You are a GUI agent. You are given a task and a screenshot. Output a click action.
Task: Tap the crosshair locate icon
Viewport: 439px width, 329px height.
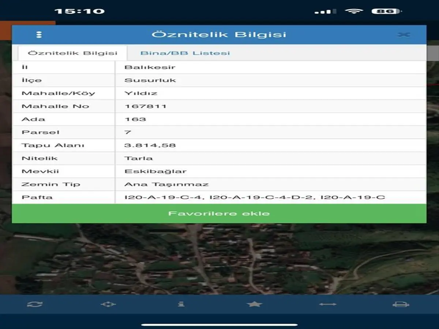108,304
